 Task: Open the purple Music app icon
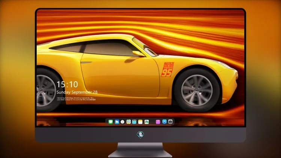click(158, 122)
